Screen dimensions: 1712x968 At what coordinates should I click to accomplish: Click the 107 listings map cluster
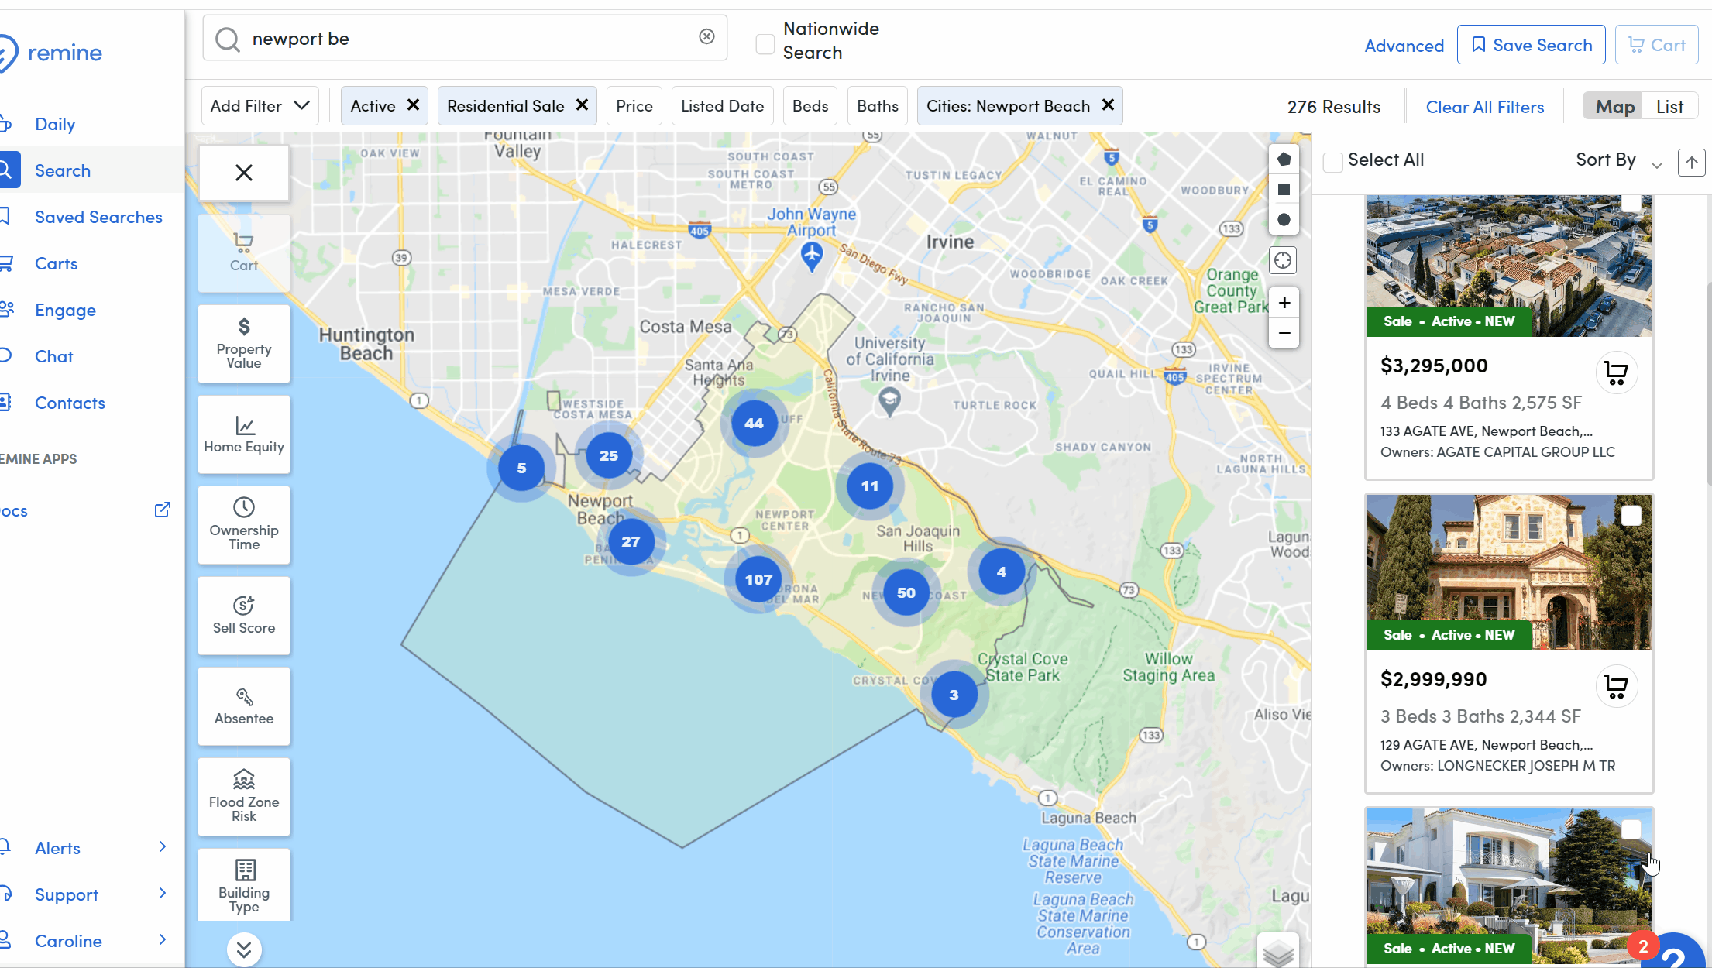click(758, 579)
